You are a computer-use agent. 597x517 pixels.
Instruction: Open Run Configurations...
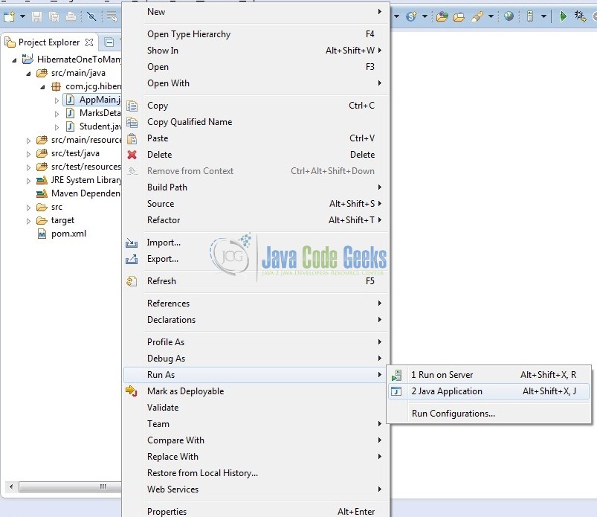pos(489,414)
